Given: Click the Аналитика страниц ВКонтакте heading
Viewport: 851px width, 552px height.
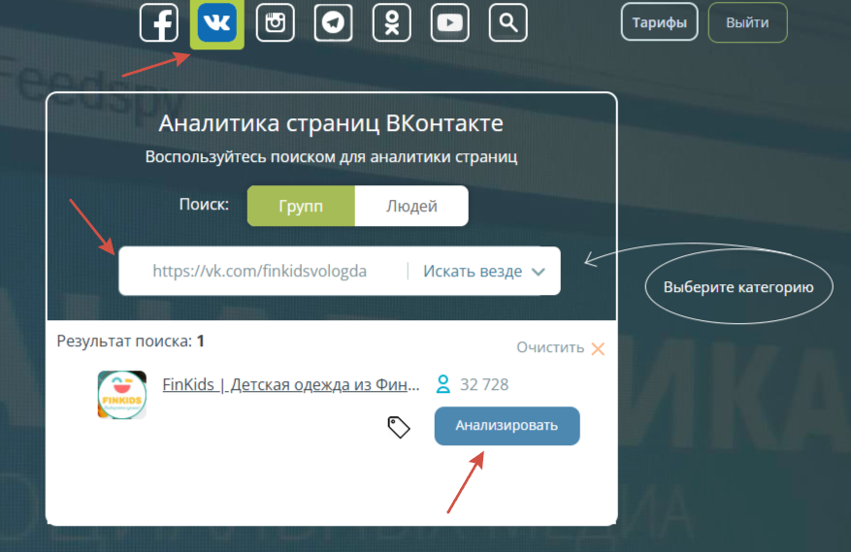Looking at the screenshot, I should (331, 123).
